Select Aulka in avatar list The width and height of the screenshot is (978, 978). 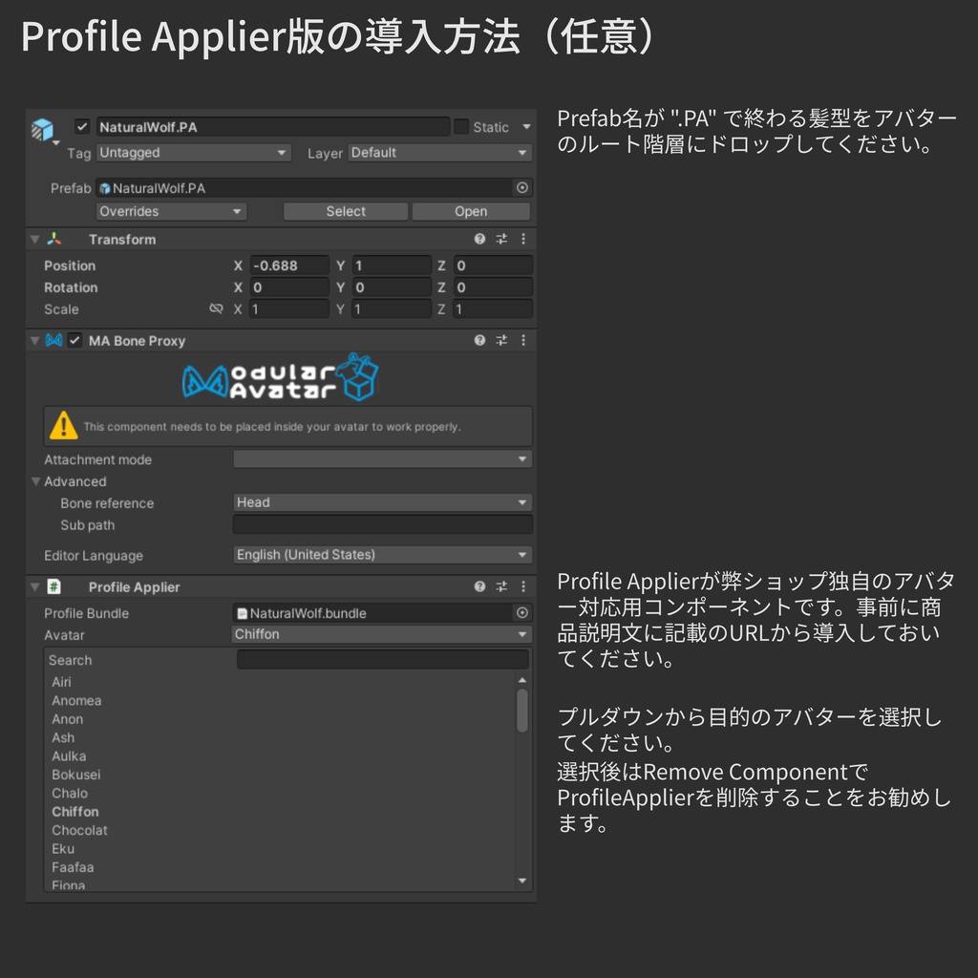tap(69, 756)
